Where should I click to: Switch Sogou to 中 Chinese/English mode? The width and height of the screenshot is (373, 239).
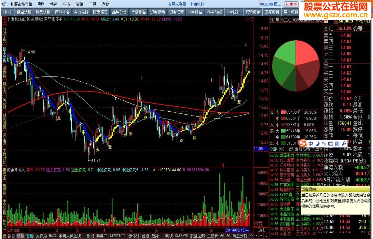point(311,144)
